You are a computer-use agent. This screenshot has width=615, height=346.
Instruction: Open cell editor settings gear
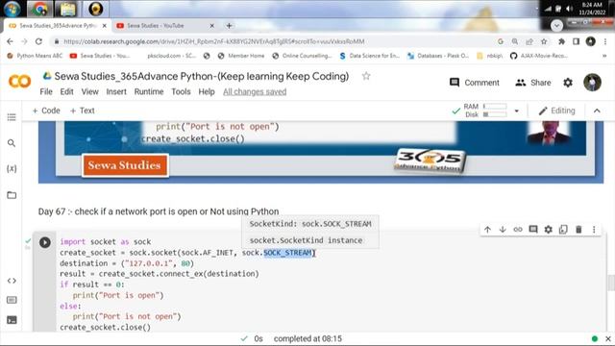coord(549,230)
